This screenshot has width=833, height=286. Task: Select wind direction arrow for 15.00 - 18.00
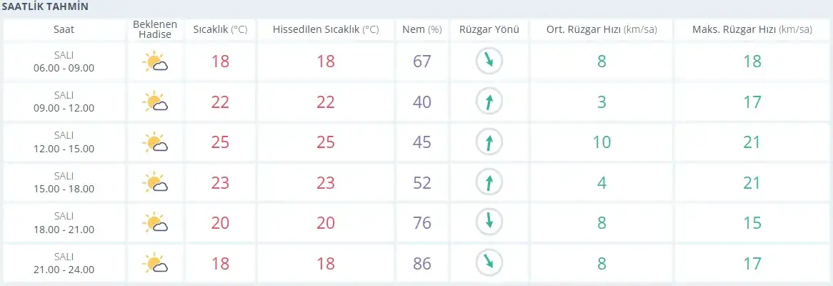[x=489, y=183]
